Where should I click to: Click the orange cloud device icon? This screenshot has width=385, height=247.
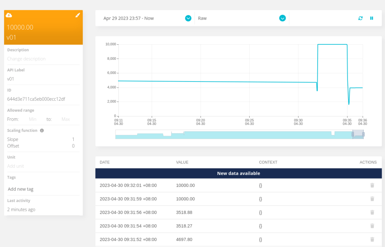coord(9,15)
